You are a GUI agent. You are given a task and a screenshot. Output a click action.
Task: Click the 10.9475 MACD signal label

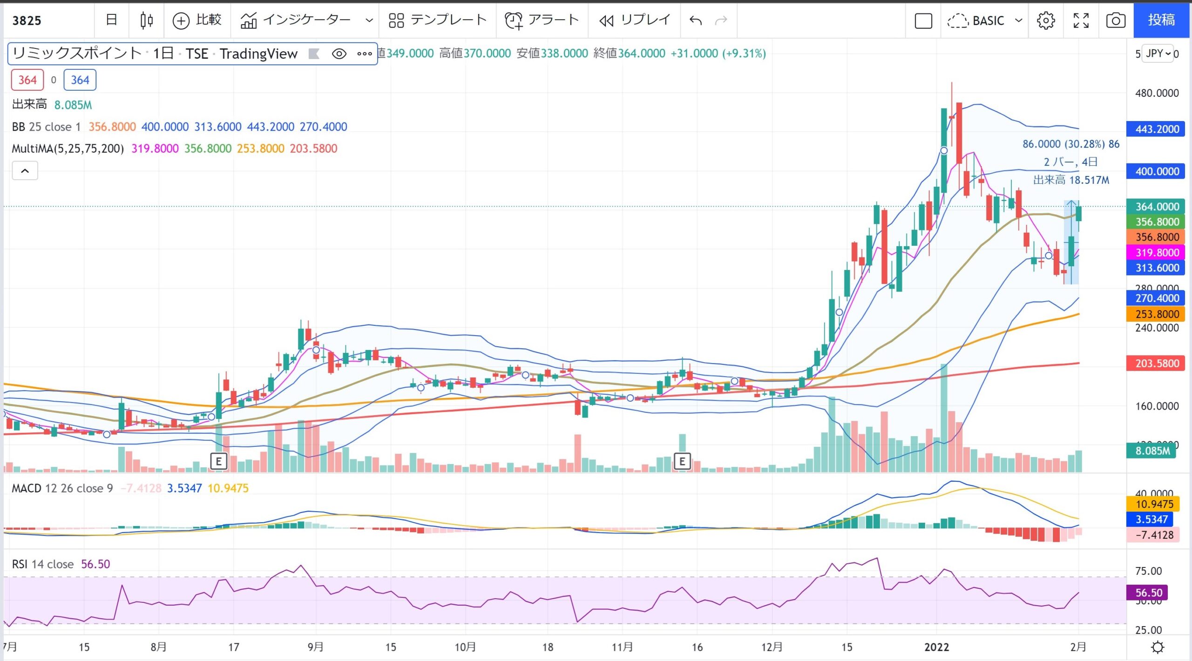[1153, 504]
